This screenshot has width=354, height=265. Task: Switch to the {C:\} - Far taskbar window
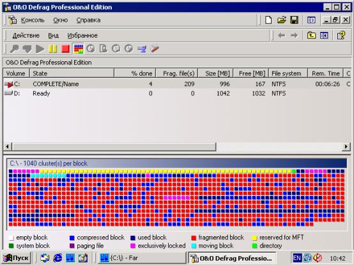(142, 258)
